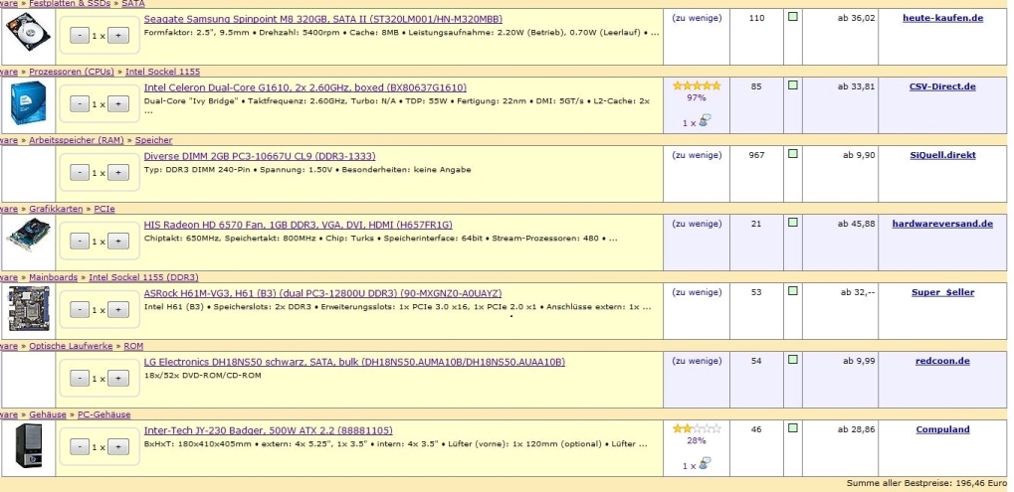Image resolution: width=1014 pixels, height=492 pixels.
Task: Open the 'Intel Sockel 1155 (DDR3)' breadcrumb
Action: (x=143, y=277)
